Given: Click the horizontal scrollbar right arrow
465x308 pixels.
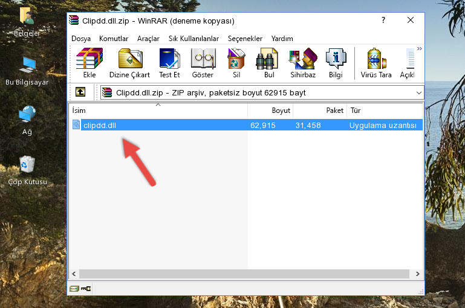Looking at the screenshot, I should point(418,274).
